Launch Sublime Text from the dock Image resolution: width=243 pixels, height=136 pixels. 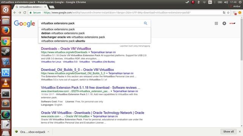tap(6, 104)
